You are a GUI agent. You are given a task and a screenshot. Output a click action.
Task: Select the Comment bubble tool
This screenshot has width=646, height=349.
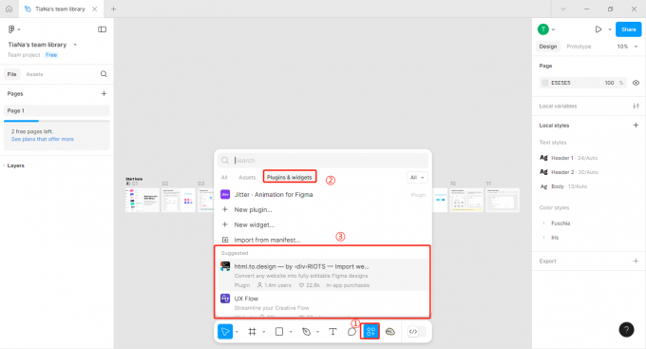tap(351, 331)
